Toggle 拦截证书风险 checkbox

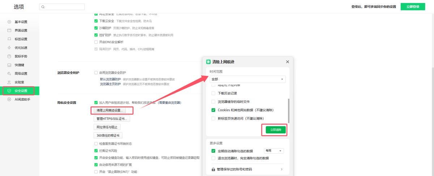96,151
